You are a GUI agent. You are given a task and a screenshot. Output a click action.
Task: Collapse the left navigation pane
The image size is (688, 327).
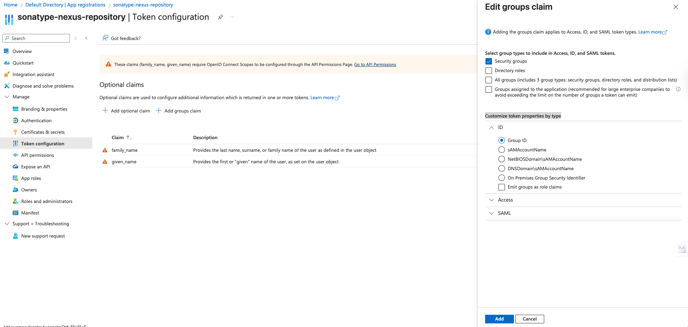(86, 38)
